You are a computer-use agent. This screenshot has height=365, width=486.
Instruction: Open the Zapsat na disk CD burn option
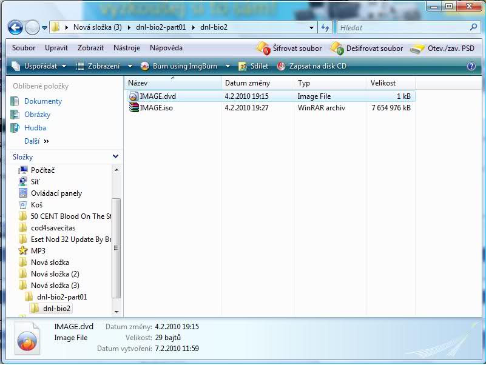(311, 66)
